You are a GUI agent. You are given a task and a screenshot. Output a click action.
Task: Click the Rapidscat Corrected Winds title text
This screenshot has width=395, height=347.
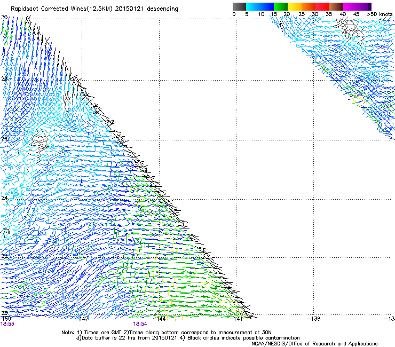(94, 9)
